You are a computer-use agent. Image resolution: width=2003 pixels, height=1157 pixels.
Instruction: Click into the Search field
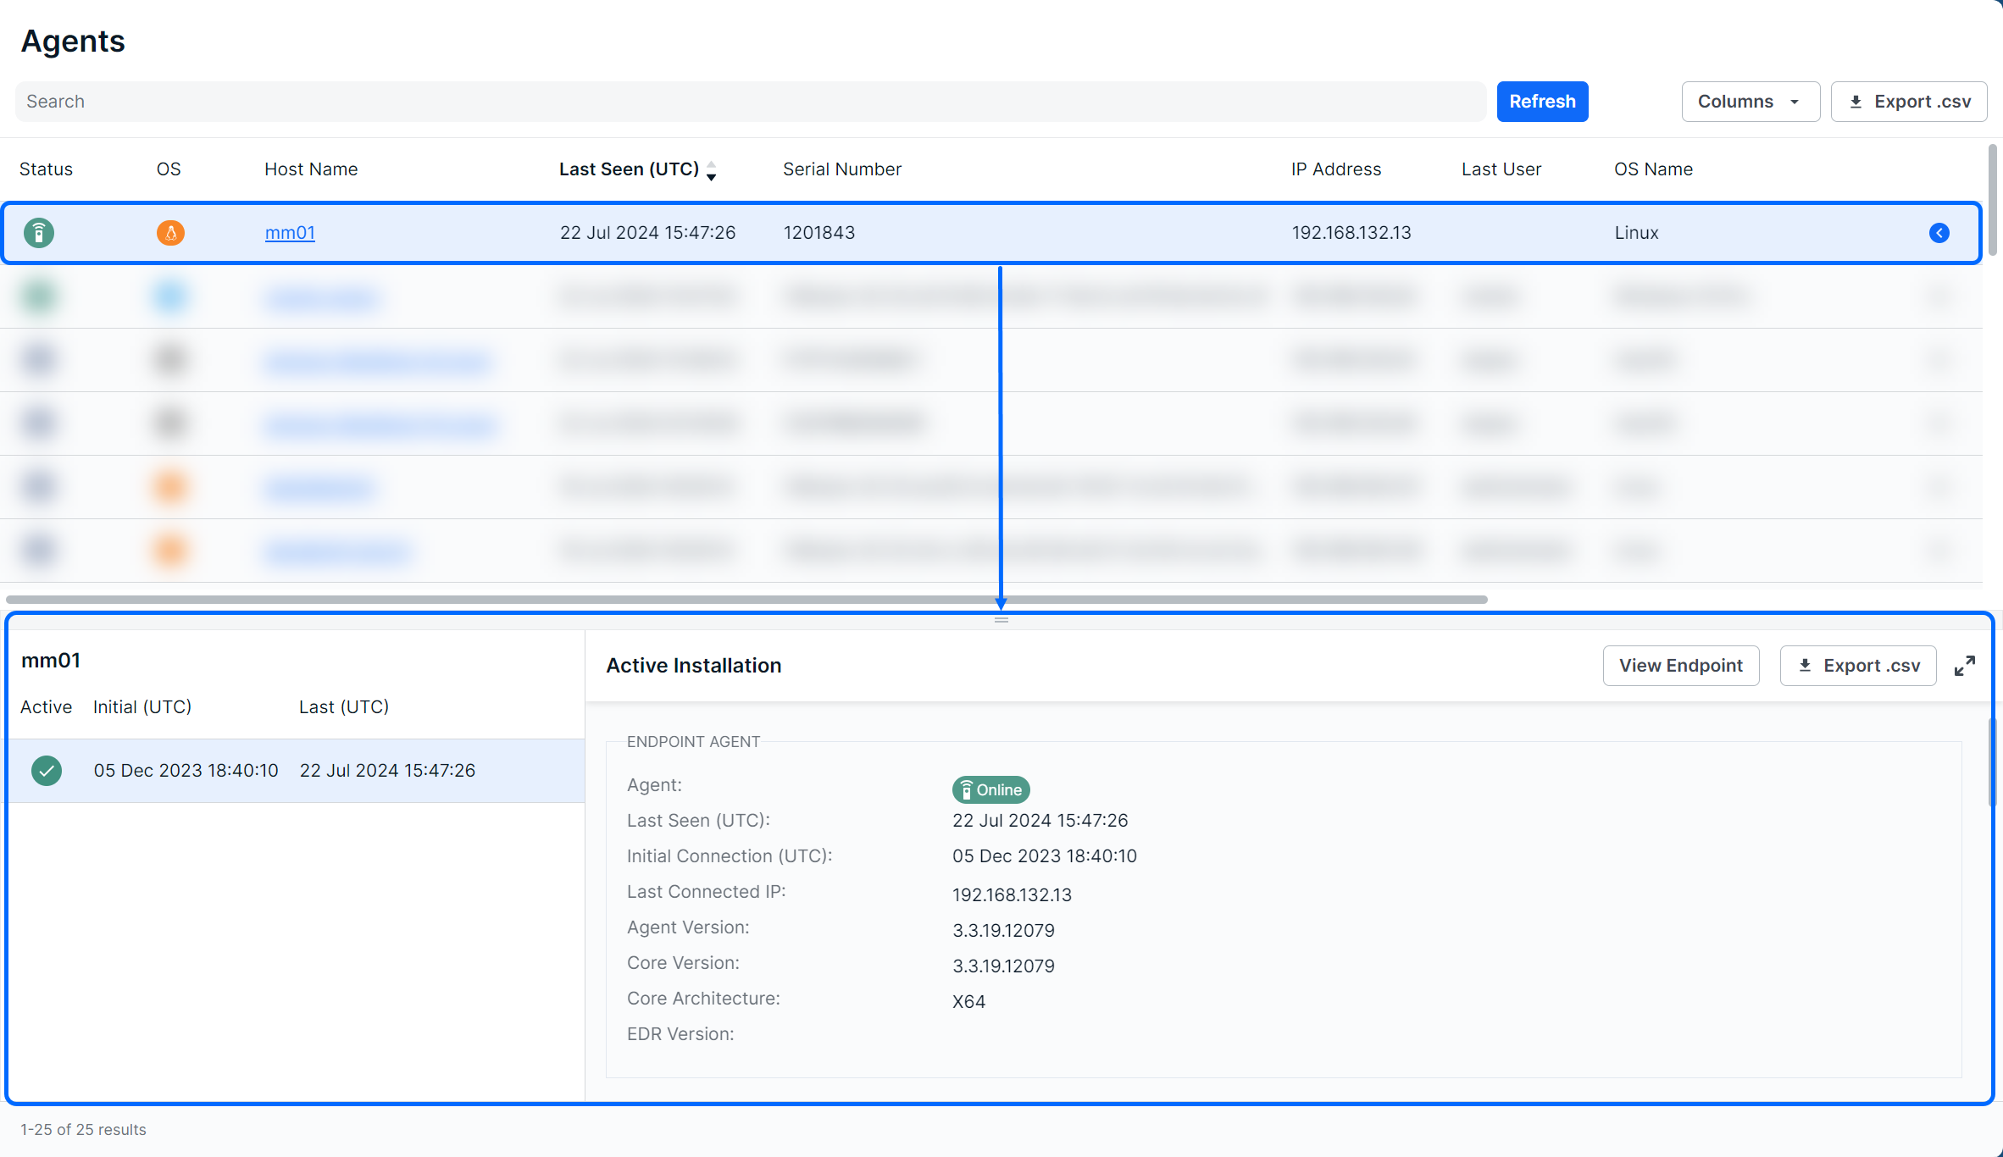pyautogui.click(x=749, y=102)
